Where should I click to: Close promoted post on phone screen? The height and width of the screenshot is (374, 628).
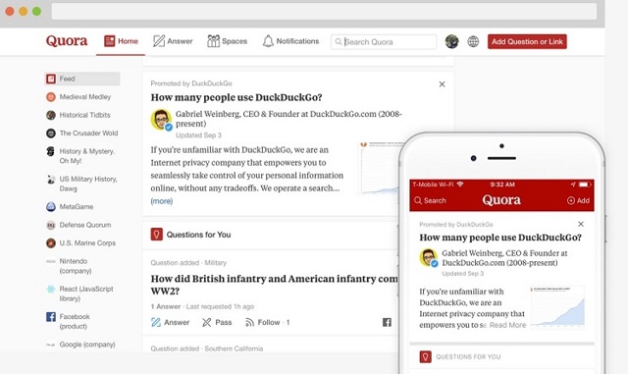pyautogui.click(x=581, y=224)
